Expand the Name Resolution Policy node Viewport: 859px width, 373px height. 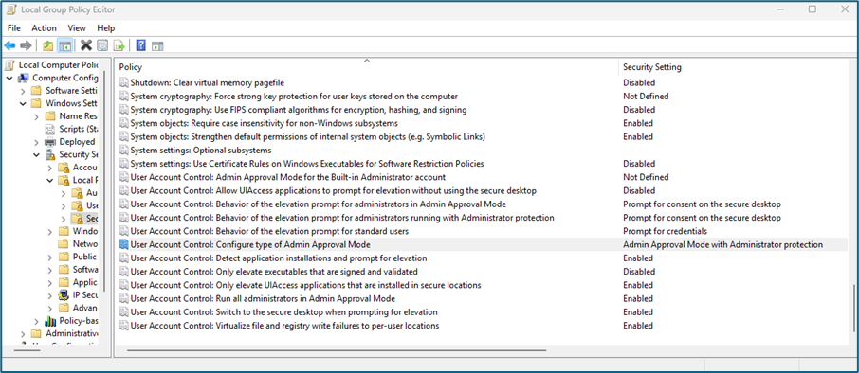pos(36,115)
